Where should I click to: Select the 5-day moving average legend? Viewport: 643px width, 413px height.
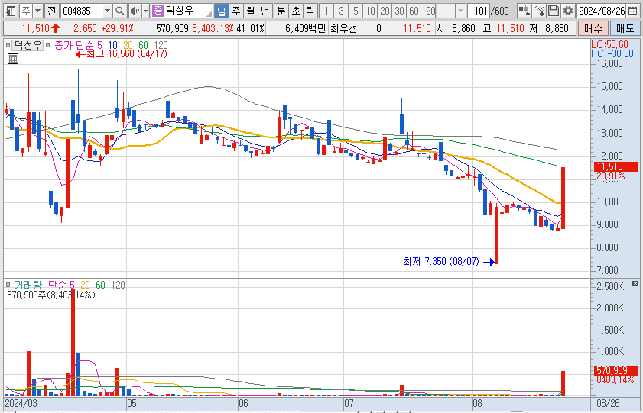99,45
